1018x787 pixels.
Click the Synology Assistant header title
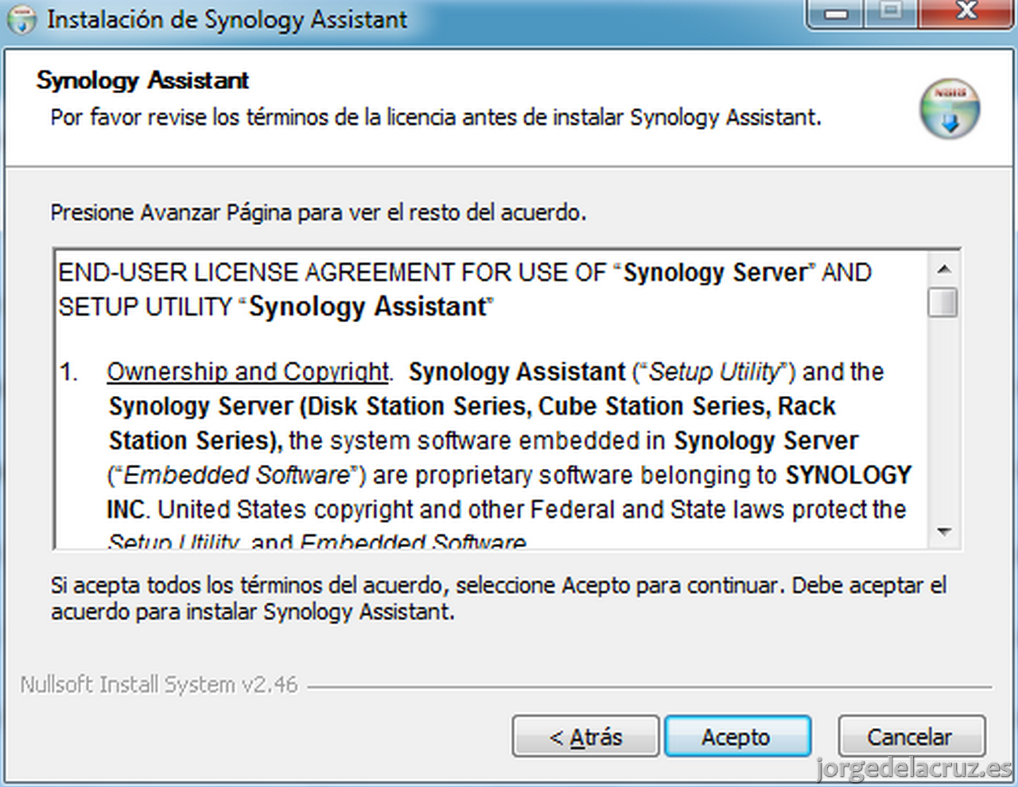pos(142,80)
